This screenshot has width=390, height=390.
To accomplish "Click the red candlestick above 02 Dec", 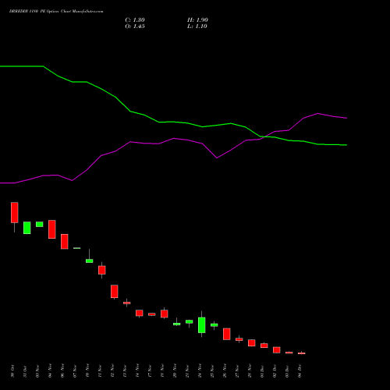I will pos(277,349).
